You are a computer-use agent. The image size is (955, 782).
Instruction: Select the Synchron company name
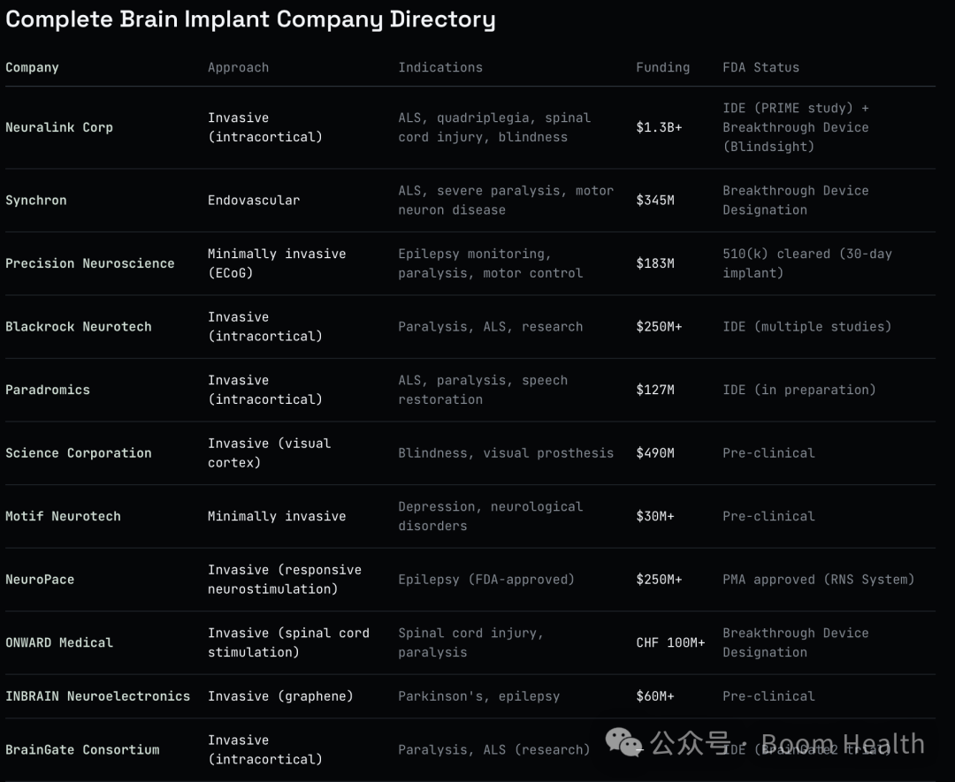36,201
